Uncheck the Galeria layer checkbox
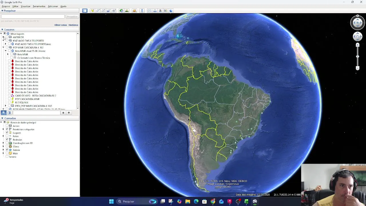Viewport: 366px width, 206px height. (7, 150)
